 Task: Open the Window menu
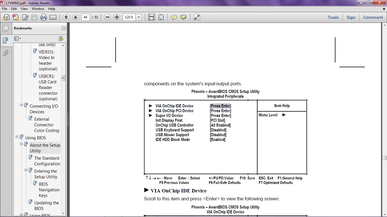(38, 9)
